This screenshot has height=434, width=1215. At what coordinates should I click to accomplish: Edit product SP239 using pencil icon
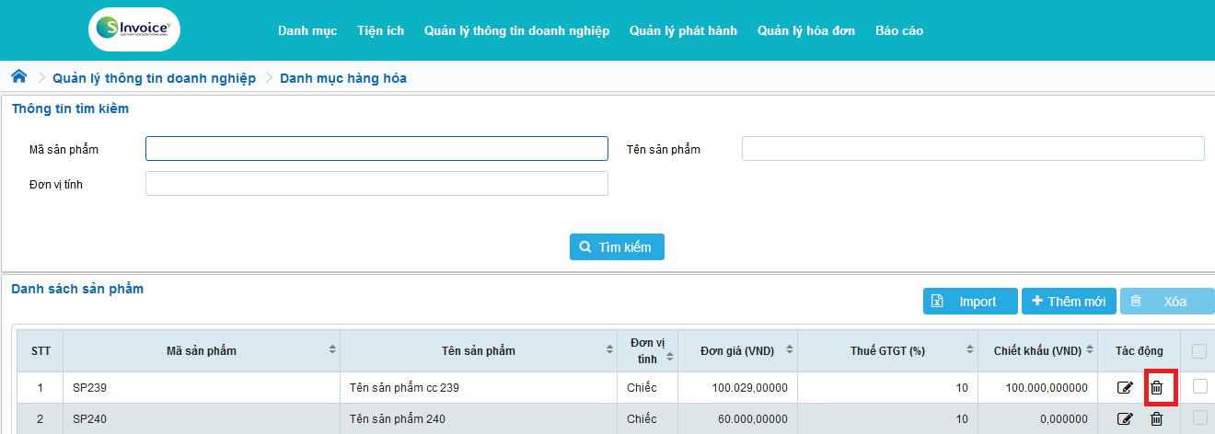pos(1124,388)
